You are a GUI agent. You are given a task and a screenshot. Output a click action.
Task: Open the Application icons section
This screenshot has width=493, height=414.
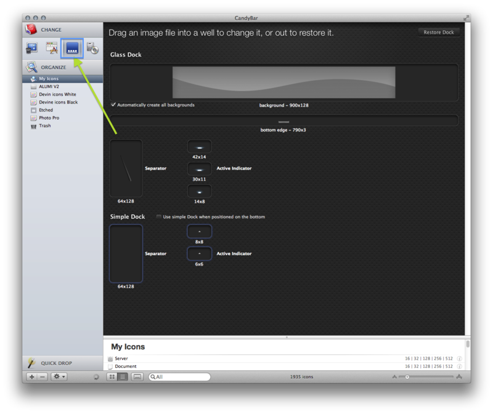pos(52,48)
